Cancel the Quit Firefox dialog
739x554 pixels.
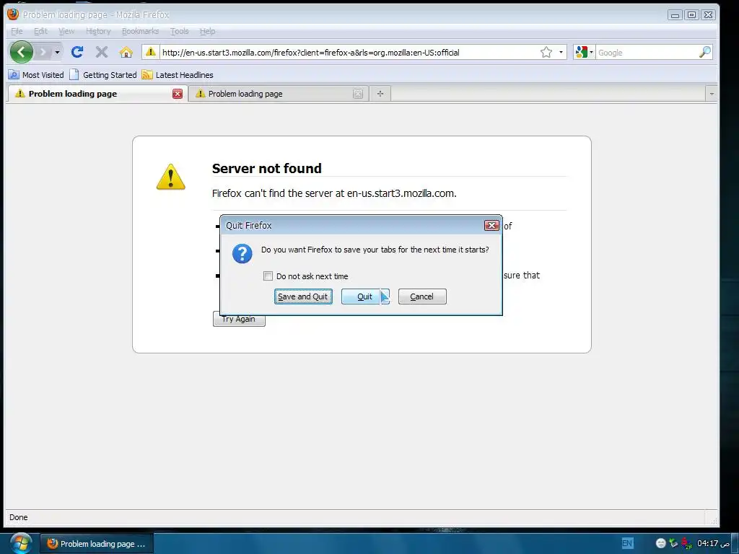pos(421,296)
